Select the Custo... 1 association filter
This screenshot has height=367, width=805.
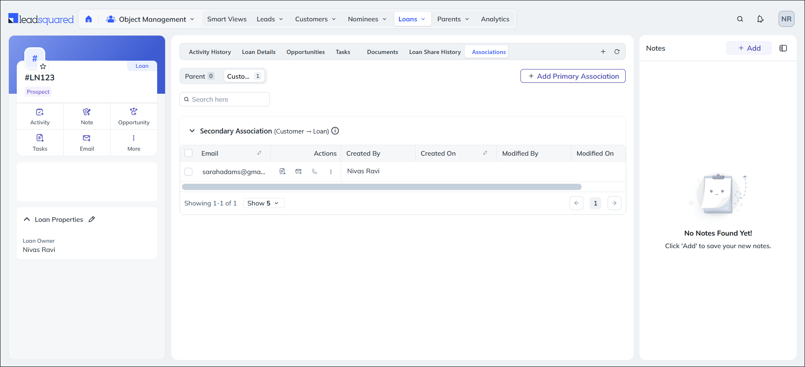[x=244, y=76]
